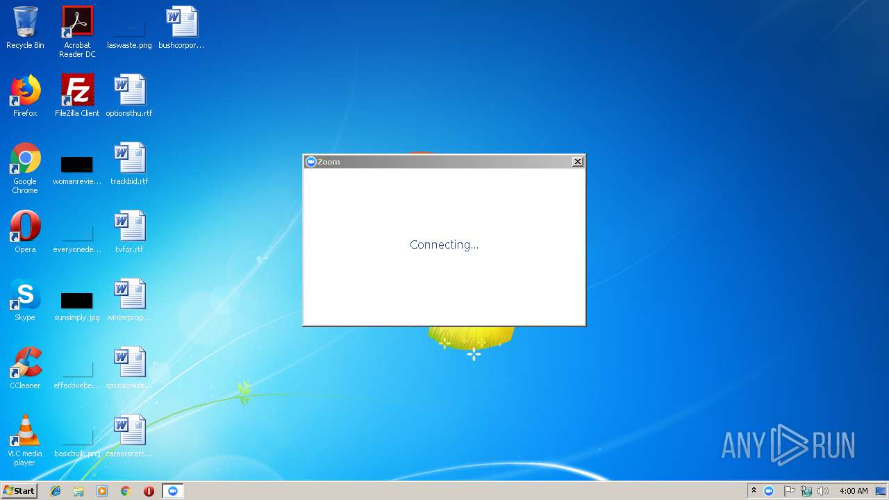Image resolution: width=889 pixels, height=500 pixels.
Task: Select careerscert... Word document
Action: pos(129,436)
